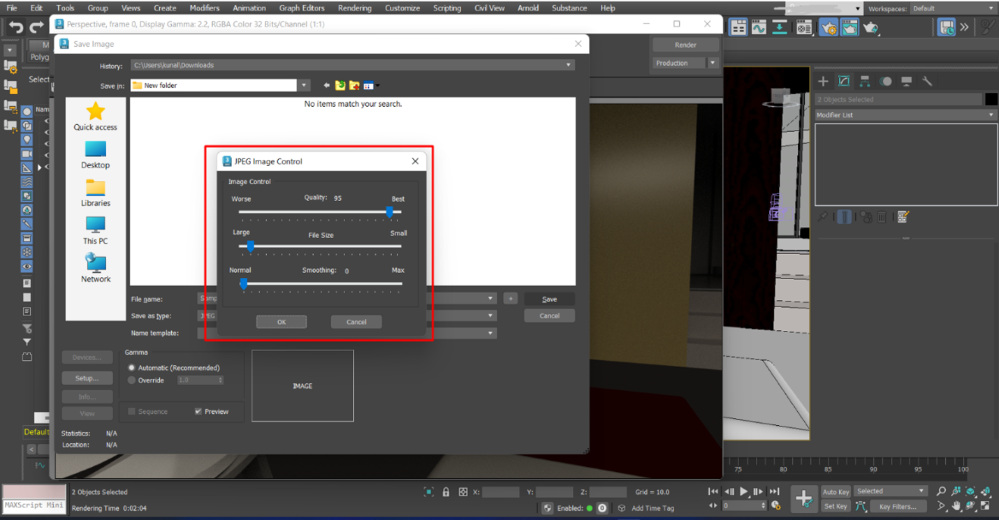This screenshot has width=999, height=520.
Task: Open the Rendered Frame Window icon
Action: click(x=850, y=27)
